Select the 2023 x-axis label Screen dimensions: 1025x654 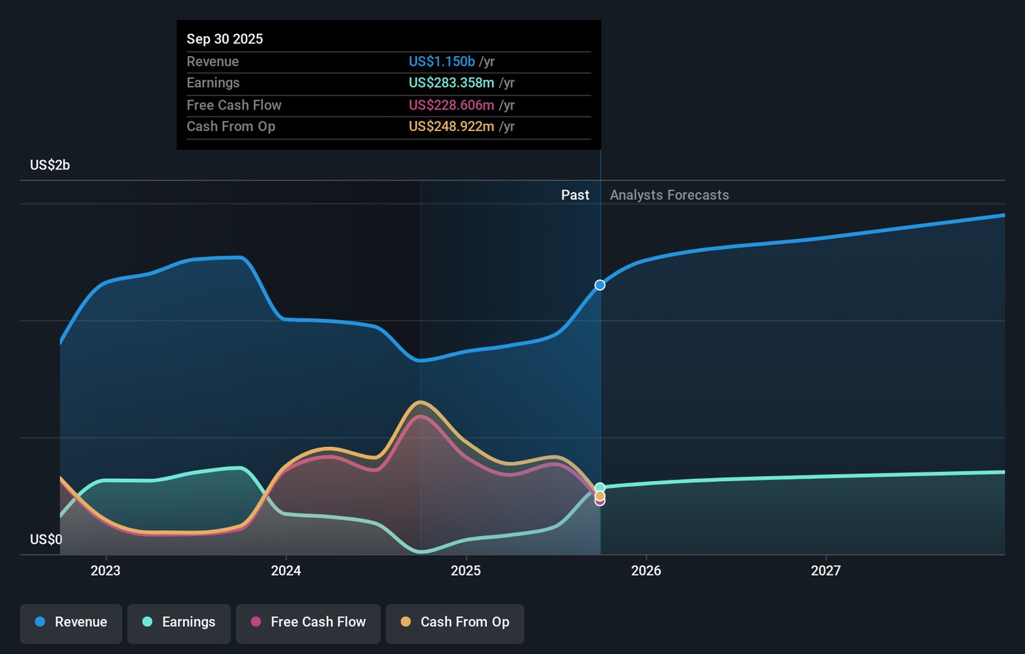click(105, 571)
